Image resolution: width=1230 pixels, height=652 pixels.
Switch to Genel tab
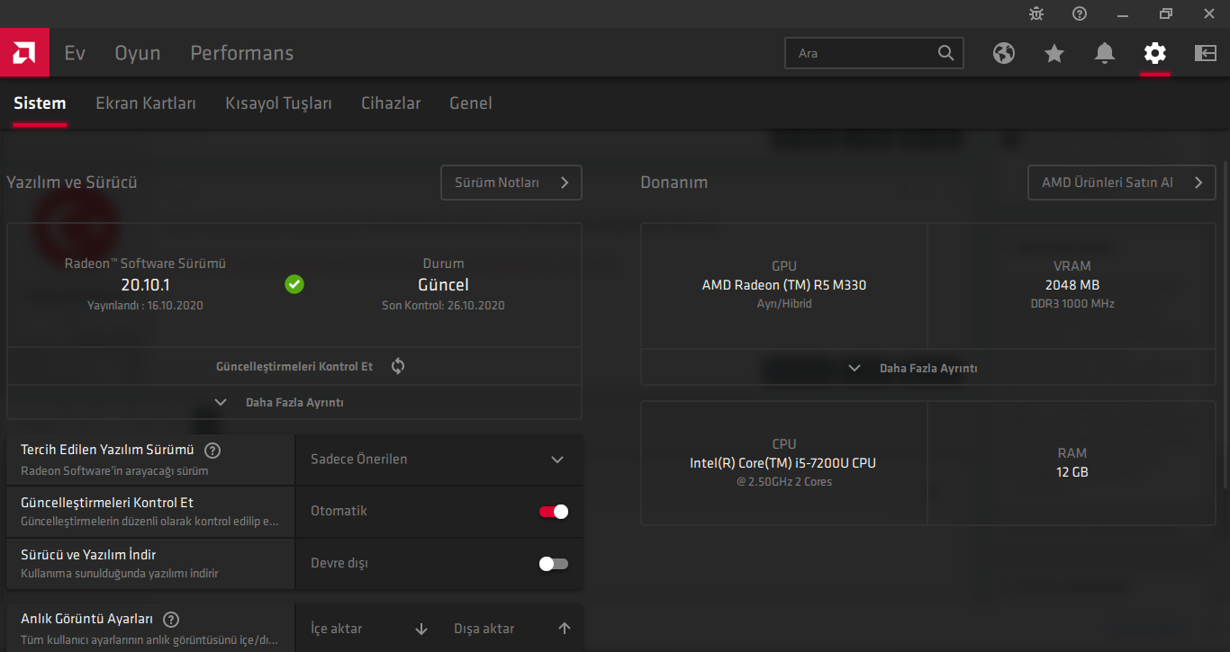tap(471, 103)
